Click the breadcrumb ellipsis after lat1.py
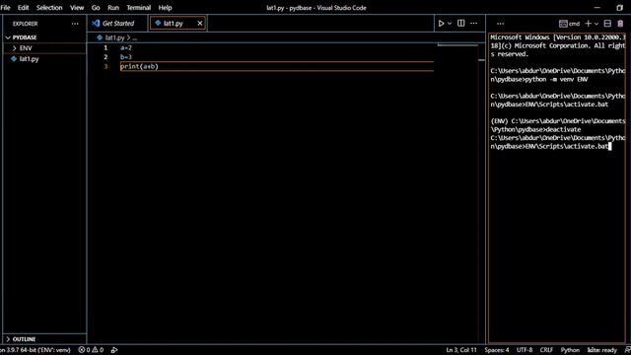This screenshot has width=631, height=355. click(x=135, y=37)
